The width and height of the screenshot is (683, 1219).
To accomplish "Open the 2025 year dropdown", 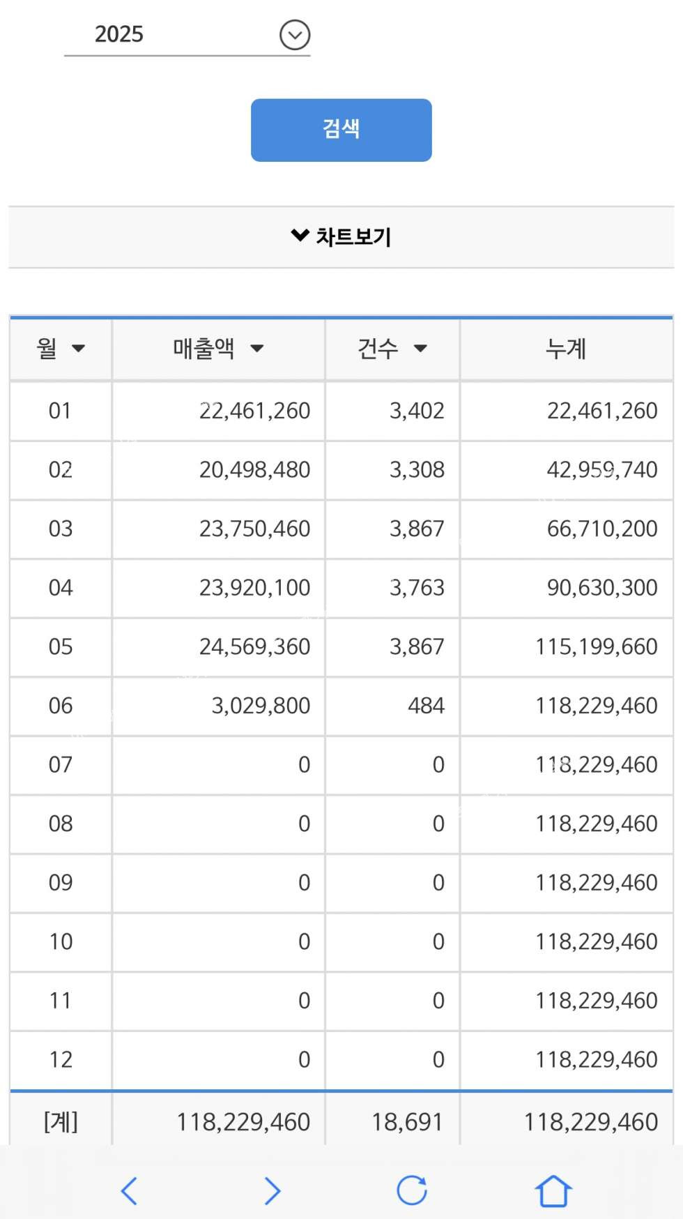I will pyautogui.click(x=187, y=34).
